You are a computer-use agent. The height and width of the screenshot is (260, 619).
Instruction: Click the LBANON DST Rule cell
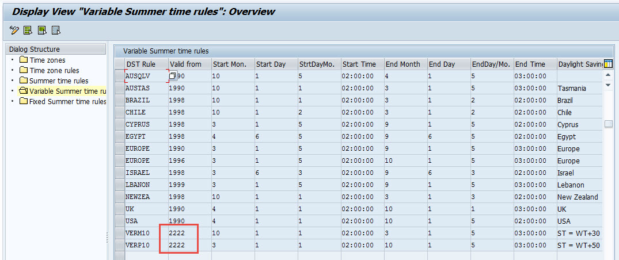(146, 185)
